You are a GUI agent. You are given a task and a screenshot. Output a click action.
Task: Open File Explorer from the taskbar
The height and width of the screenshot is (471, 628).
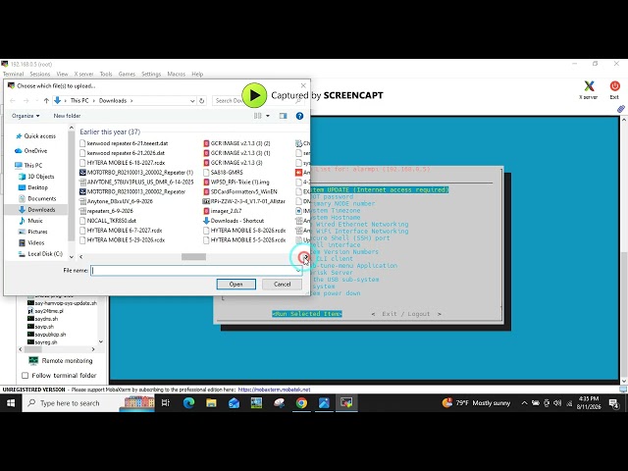click(x=211, y=403)
